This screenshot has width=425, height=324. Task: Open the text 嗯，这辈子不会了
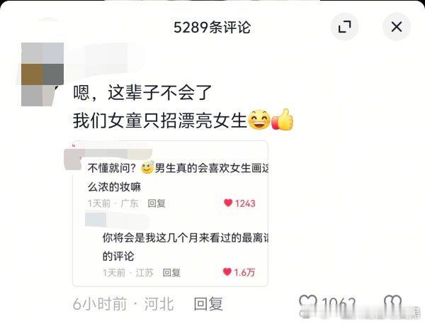click(x=142, y=92)
